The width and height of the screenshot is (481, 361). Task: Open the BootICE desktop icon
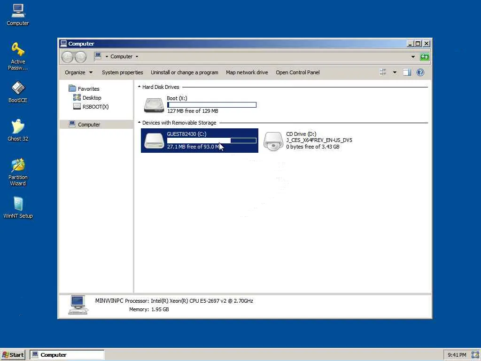click(x=18, y=92)
